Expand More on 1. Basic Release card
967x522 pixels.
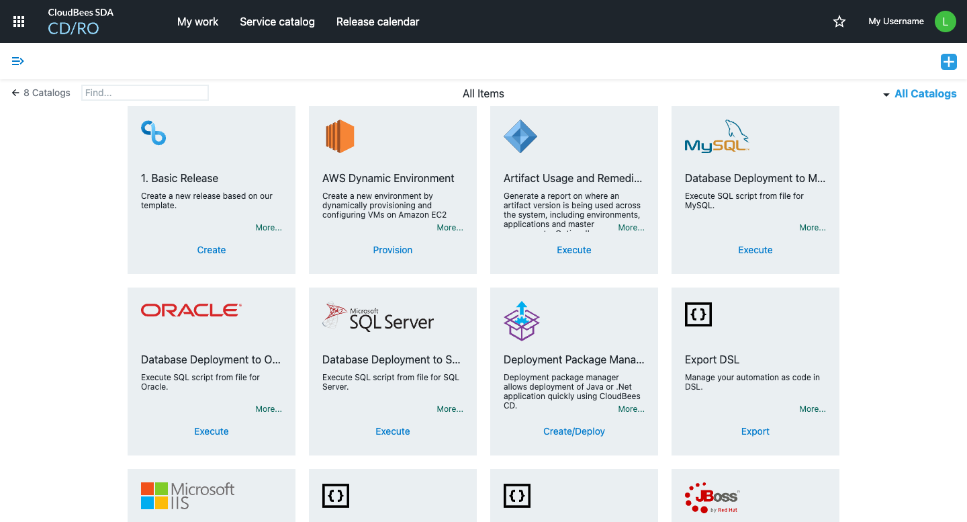269,228
